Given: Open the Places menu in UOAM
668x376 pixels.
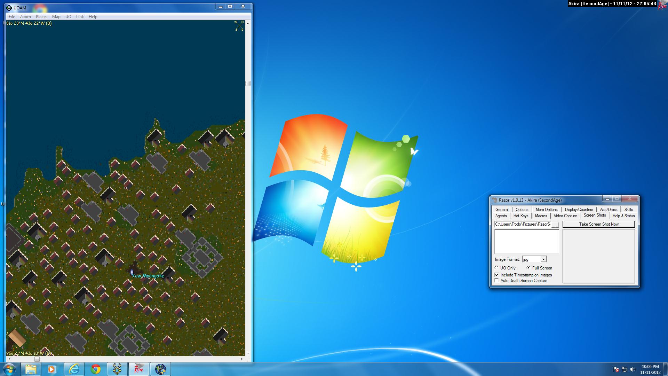Looking at the screenshot, I should point(41,17).
